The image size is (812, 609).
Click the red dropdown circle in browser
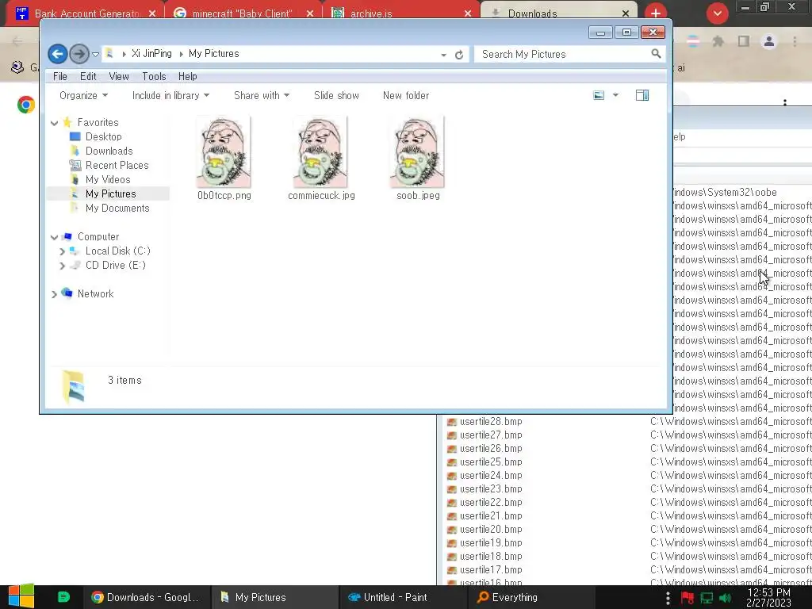[717, 13]
